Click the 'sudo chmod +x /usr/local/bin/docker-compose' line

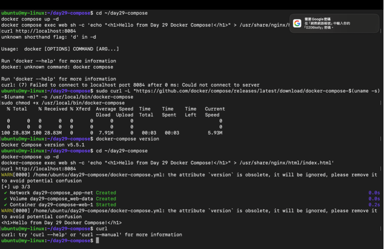point(63,103)
